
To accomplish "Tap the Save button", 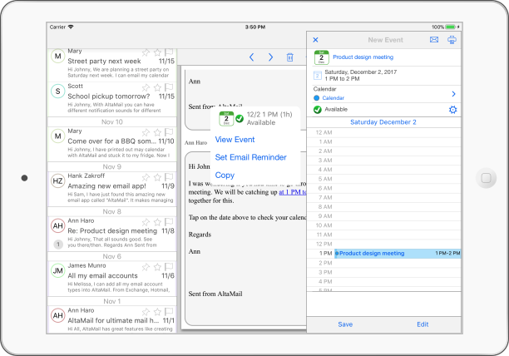I will pyautogui.click(x=345, y=324).
